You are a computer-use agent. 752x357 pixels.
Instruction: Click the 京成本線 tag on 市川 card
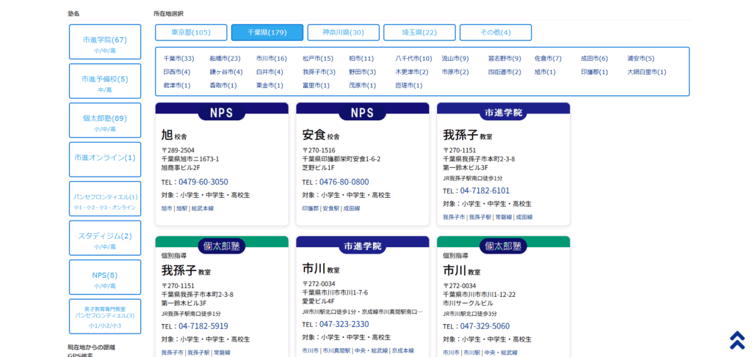point(403,351)
